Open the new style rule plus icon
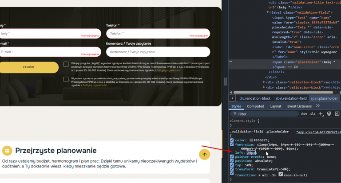Screen dimensions: 341x183 pyautogui.click(x=321, y=114)
